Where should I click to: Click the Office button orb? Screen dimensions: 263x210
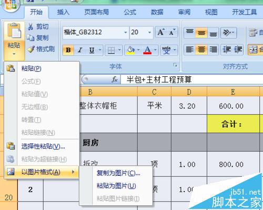tap(11, 5)
